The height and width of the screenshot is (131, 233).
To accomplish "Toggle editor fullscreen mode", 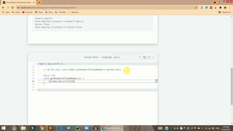I will (x=149, y=57).
